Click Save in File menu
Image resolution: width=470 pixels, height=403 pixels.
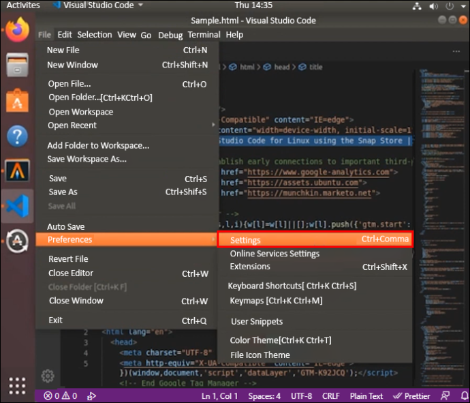[127, 179]
